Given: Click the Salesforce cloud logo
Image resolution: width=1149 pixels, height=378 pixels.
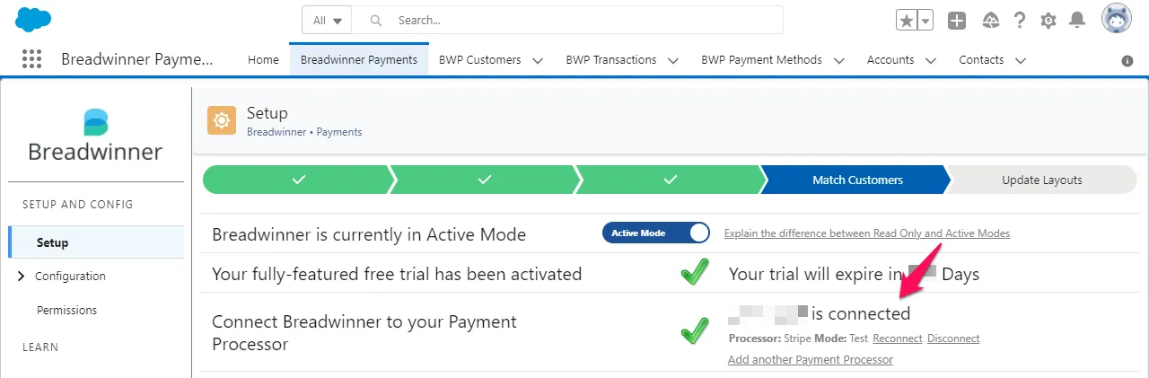Looking at the screenshot, I should 33,19.
